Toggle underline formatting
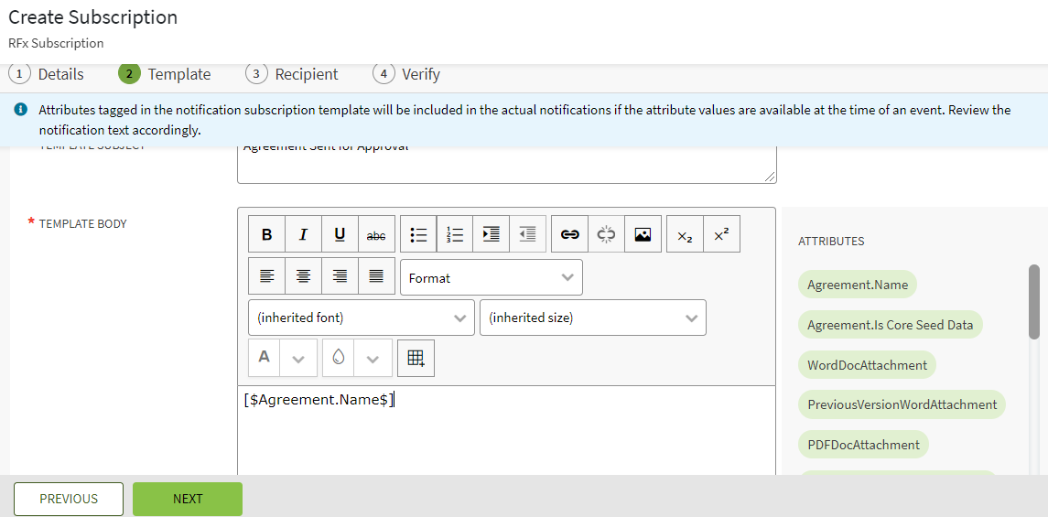 pos(340,234)
